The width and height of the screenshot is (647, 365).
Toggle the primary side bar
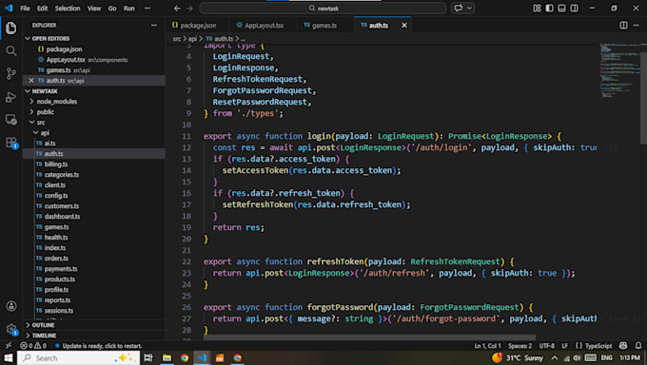[x=549, y=9]
